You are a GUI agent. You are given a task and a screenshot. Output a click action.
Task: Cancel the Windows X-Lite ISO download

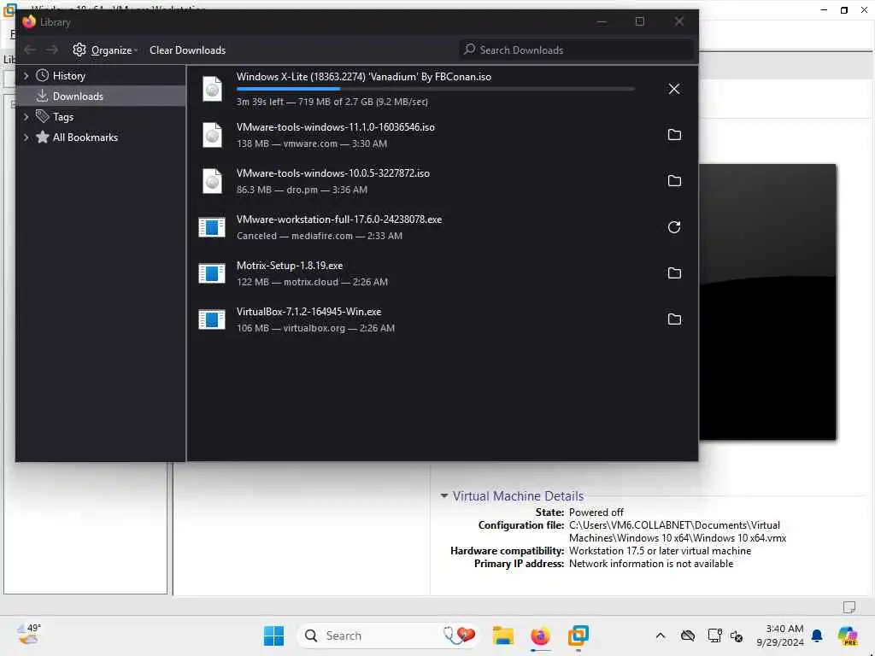674,89
